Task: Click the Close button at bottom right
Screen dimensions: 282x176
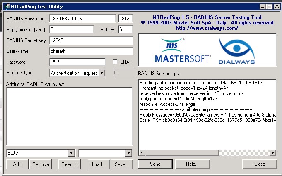Action: tap(260, 164)
